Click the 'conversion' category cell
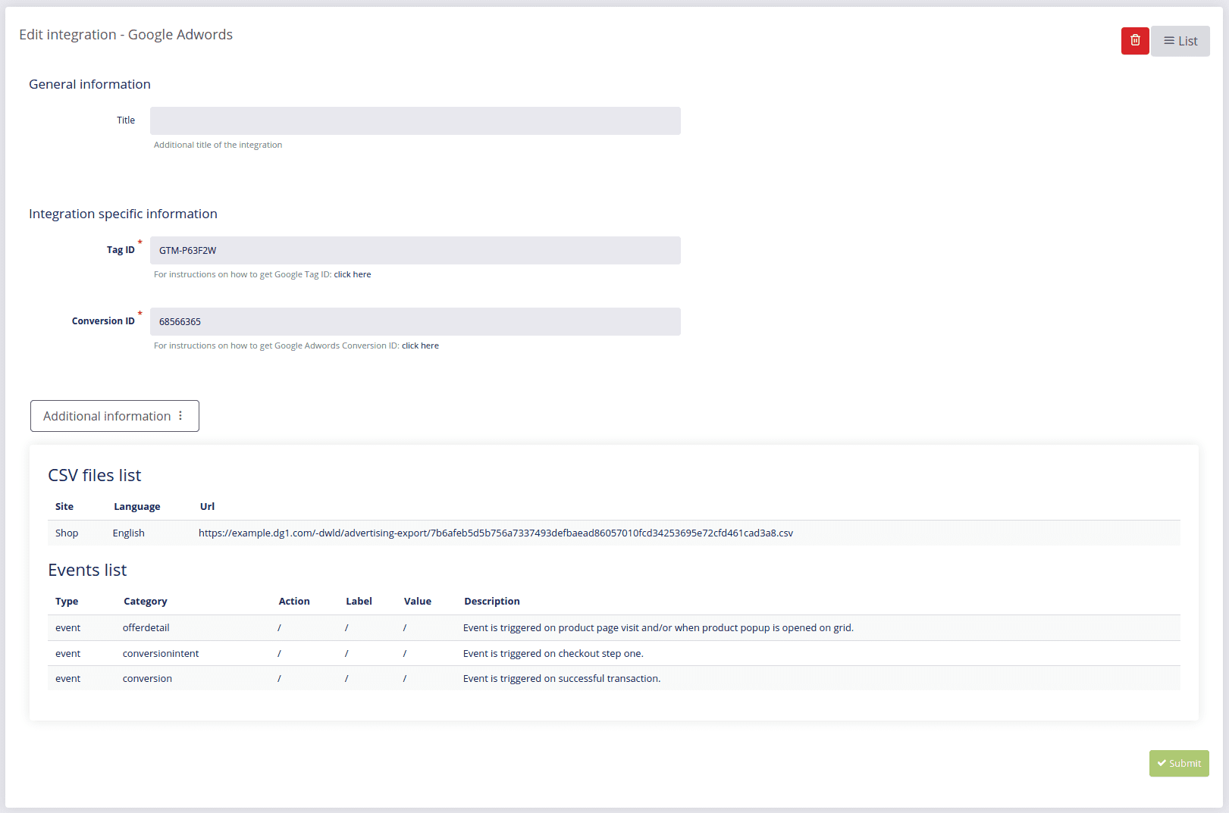This screenshot has width=1229, height=813. [x=147, y=678]
